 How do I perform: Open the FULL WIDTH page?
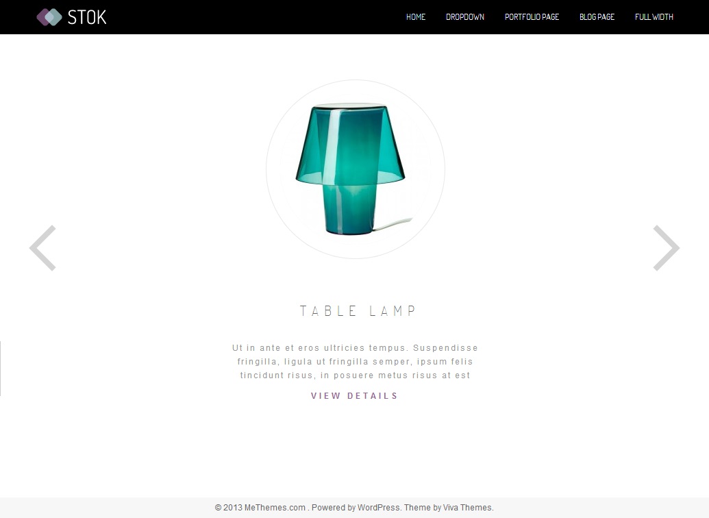(x=654, y=17)
